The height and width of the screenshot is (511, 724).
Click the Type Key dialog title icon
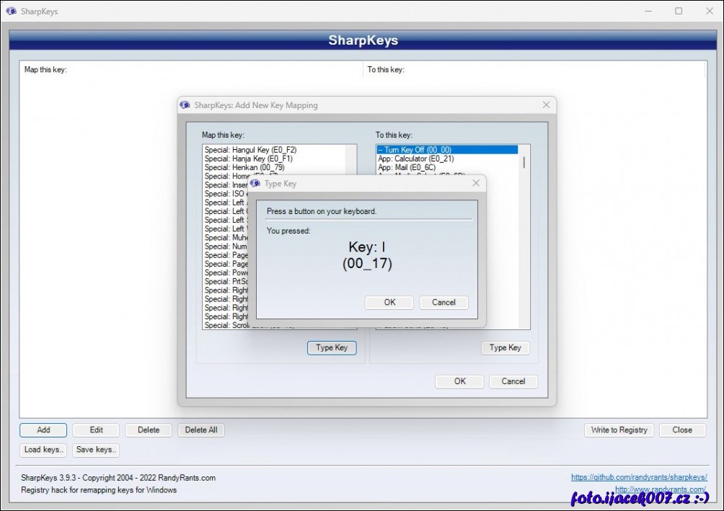[x=255, y=184]
